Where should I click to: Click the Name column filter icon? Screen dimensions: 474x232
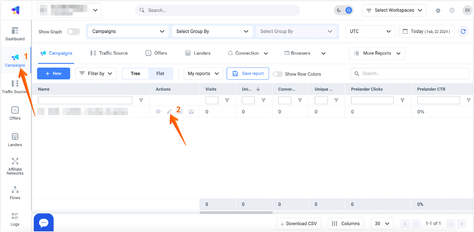point(141,100)
